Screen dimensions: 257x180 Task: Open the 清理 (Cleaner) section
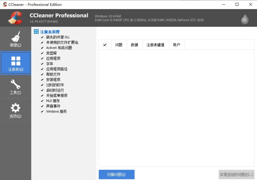coord(15,39)
